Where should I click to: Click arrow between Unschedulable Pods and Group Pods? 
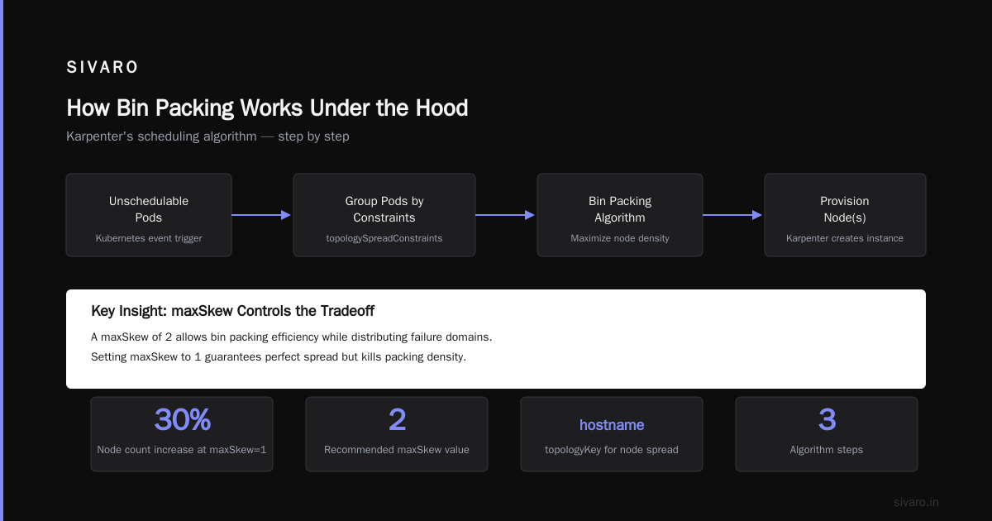click(x=262, y=215)
